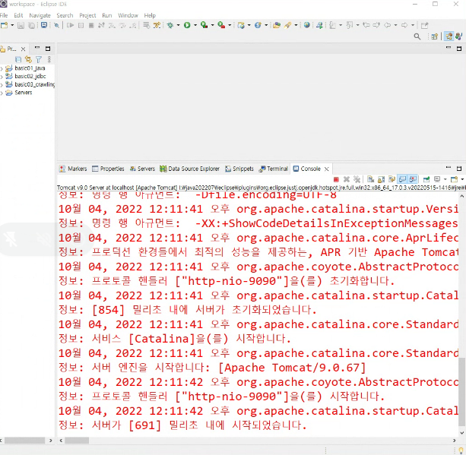Close the Project Explorer tab
The image size is (466, 455).
[x=23, y=49]
